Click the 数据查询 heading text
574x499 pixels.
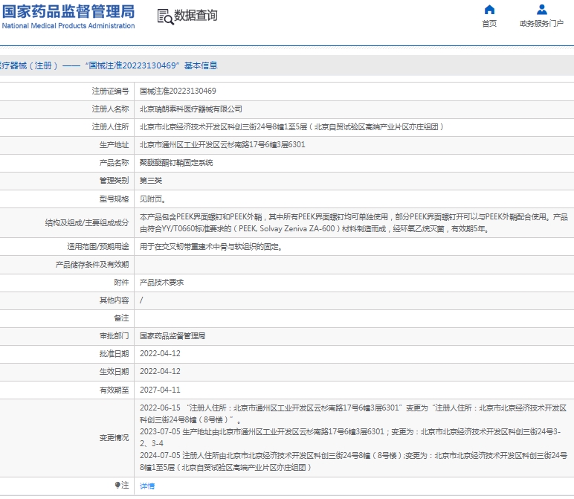196,16
